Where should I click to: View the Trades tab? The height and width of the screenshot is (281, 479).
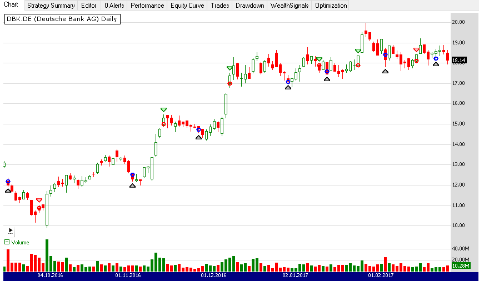click(221, 6)
